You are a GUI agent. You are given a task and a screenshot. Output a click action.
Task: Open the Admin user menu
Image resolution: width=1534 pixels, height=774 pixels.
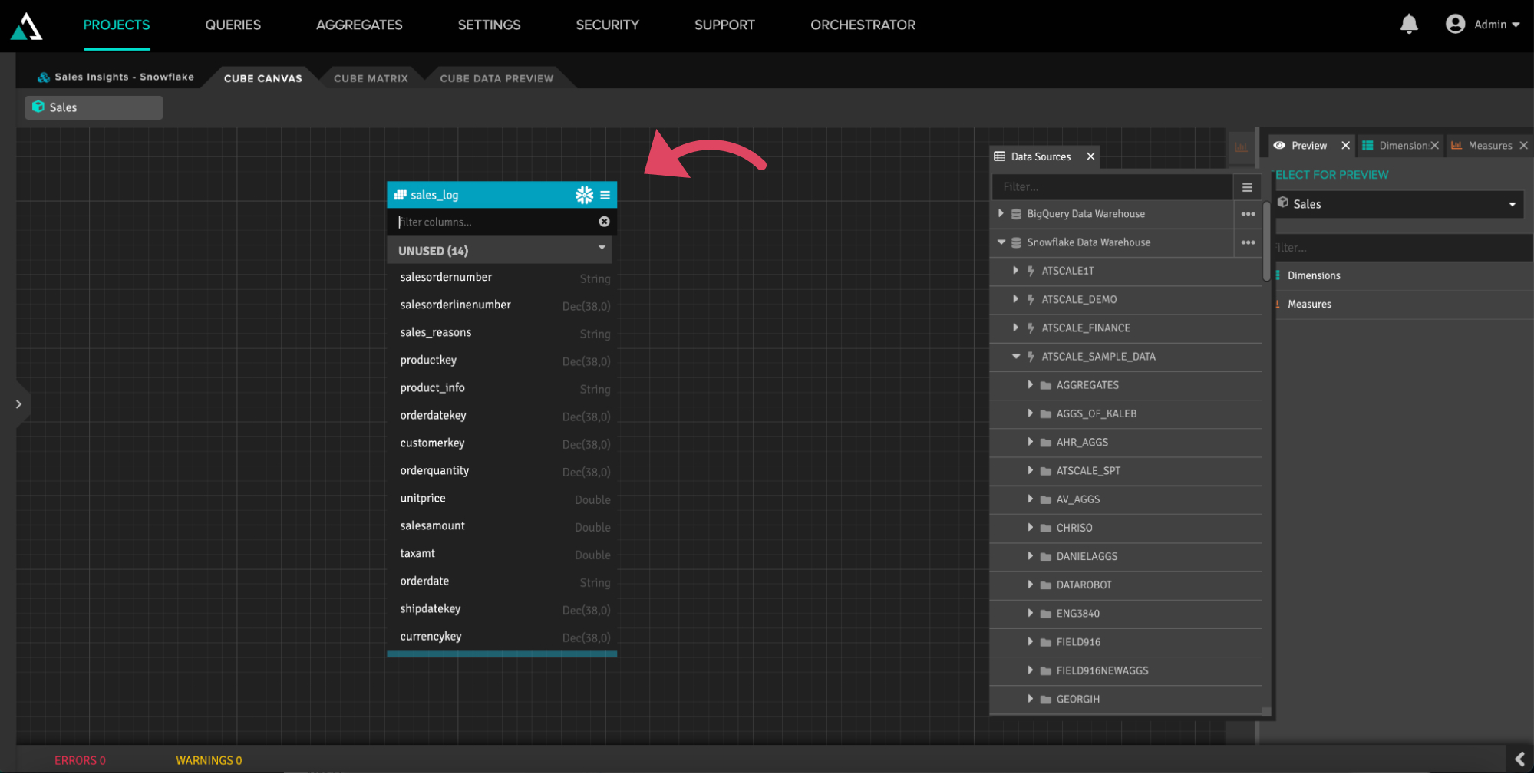click(x=1482, y=25)
